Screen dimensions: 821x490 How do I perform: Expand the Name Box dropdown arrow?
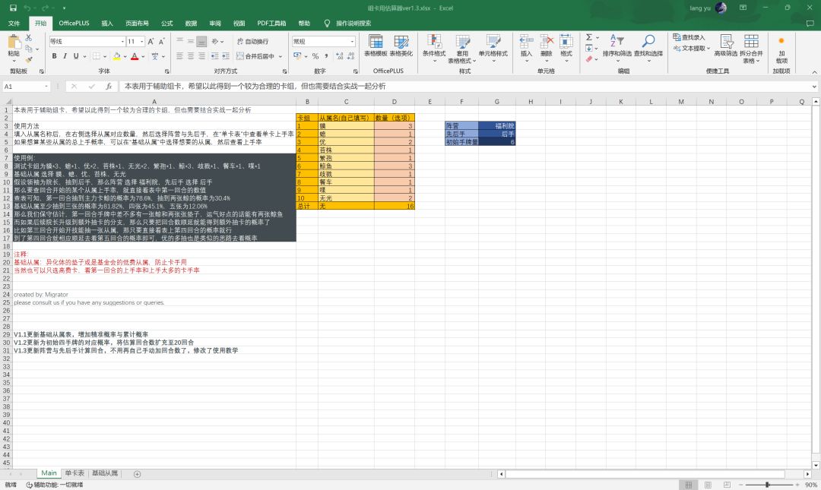(x=46, y=87)
